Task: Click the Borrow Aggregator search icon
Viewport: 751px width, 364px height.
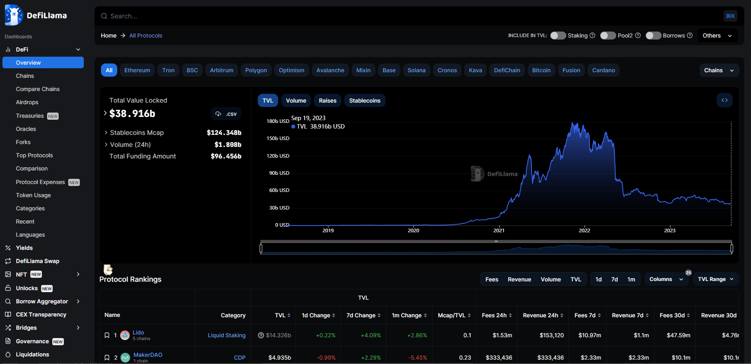Action: point(8,301)
